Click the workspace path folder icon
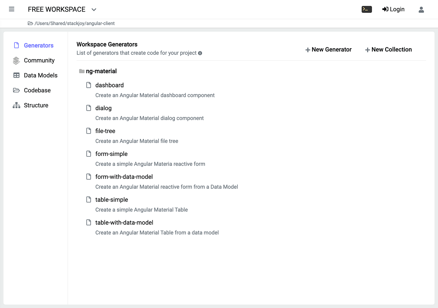 (x=30, y=23)
